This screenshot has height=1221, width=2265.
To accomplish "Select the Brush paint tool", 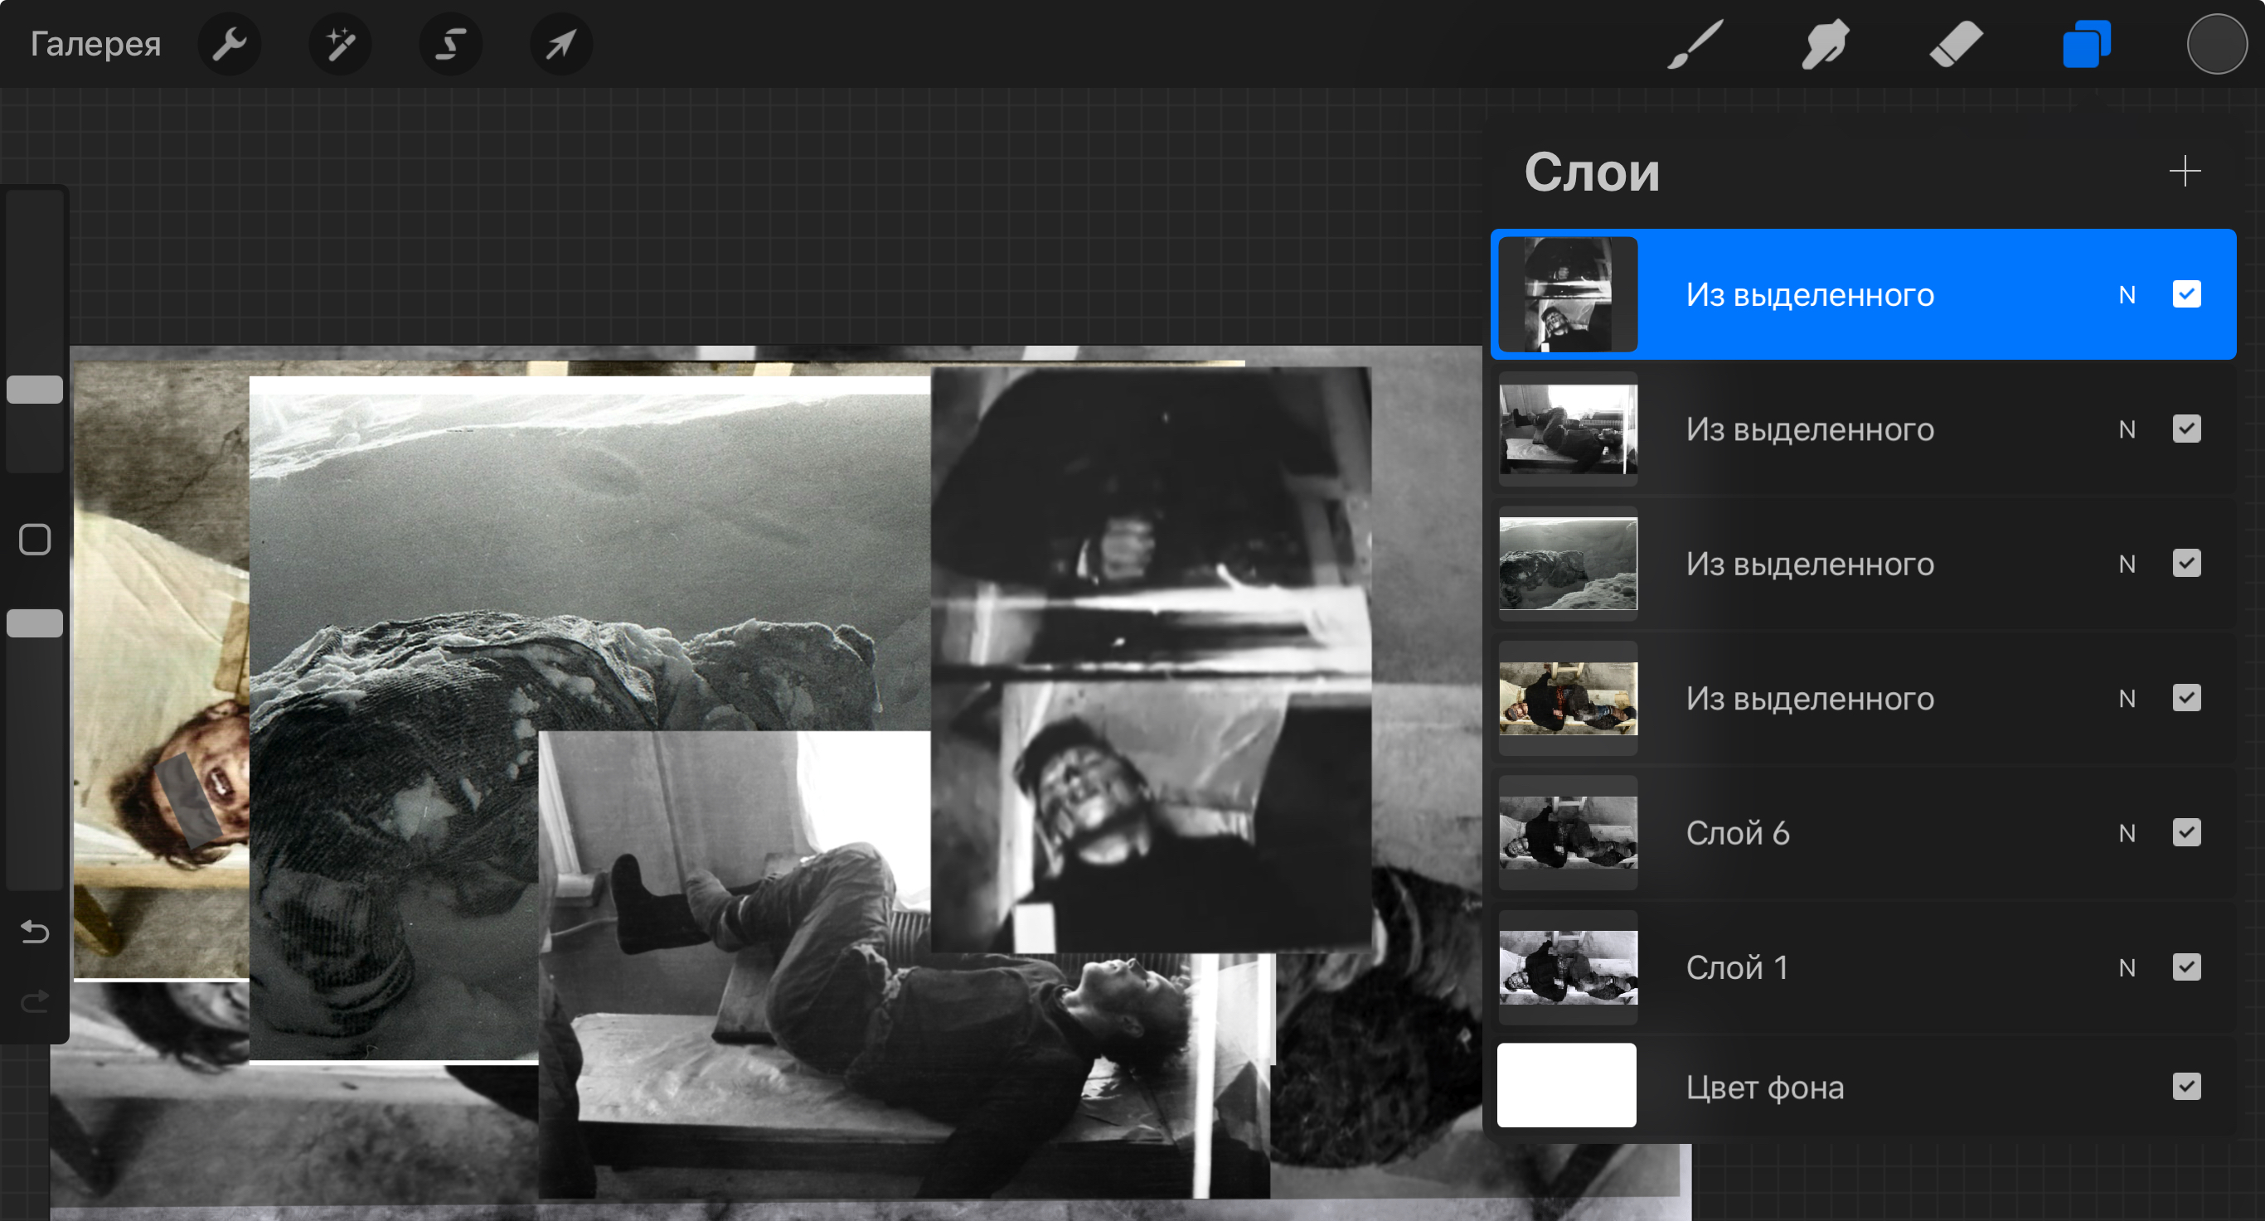I will tap(1695, 43).
